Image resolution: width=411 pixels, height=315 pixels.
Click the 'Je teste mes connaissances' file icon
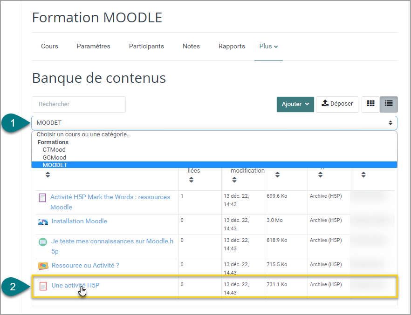pyautogui.click(x=43, y=242)
